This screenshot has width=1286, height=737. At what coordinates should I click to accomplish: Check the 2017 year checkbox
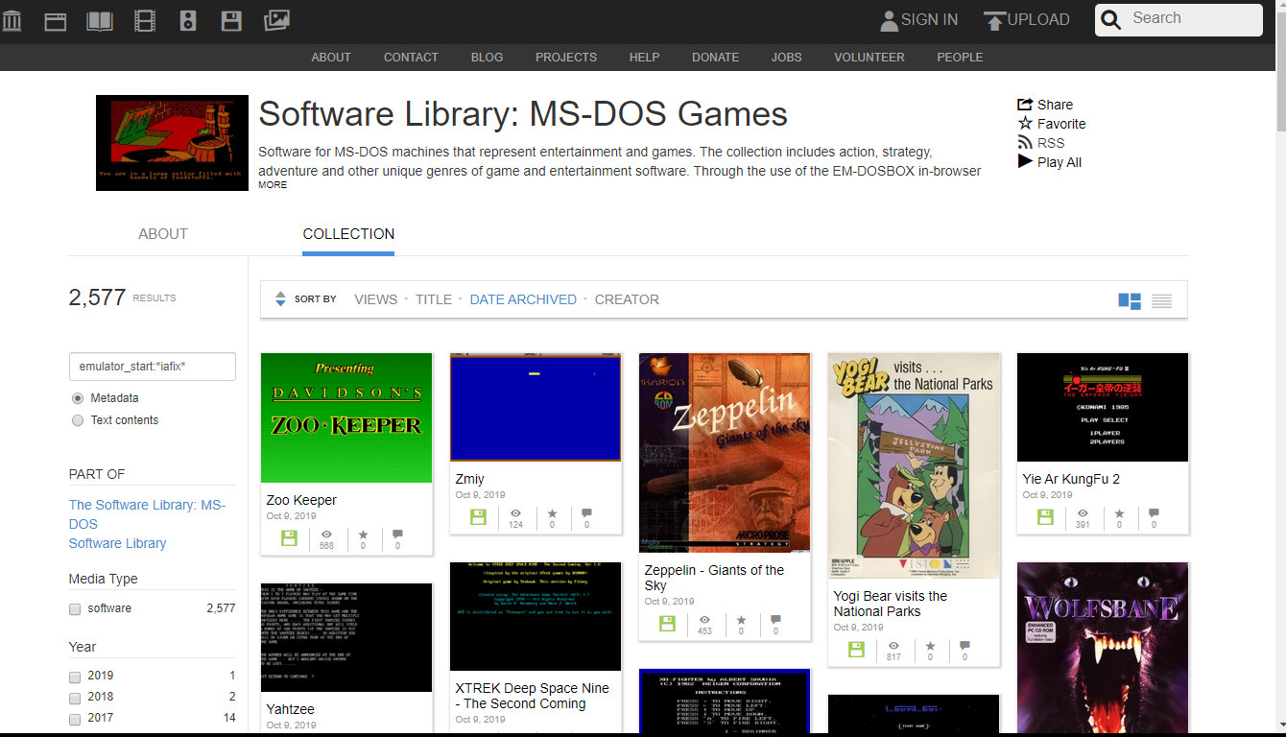click(75, 719)
